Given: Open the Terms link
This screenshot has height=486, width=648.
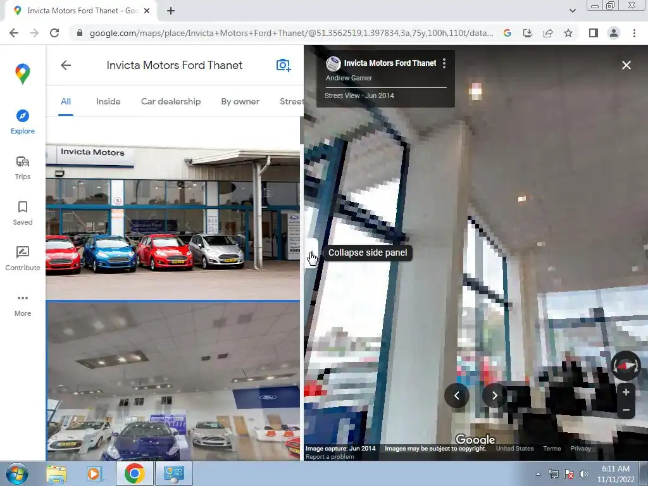Looking at the screenshot, I should [x=552, y=449].
